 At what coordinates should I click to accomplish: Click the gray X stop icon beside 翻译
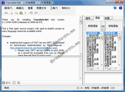pyautogui.click(x=18, y=83)
